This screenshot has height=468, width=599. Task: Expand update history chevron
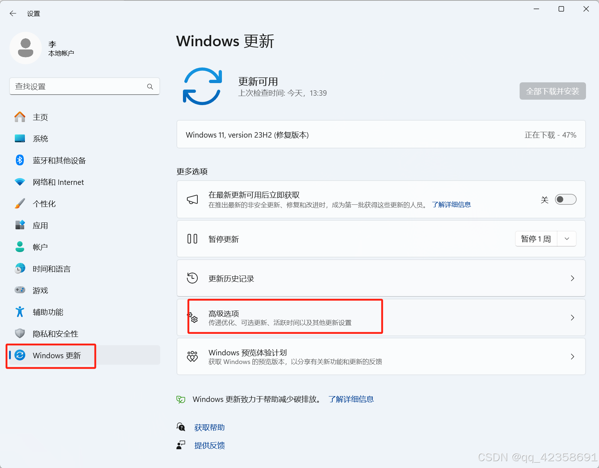pyautogui.click(x=572, y=278)
